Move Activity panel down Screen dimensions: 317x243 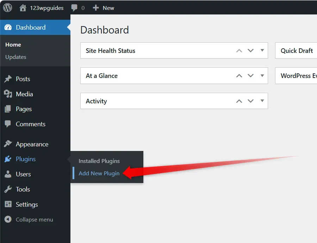[251, 101]
